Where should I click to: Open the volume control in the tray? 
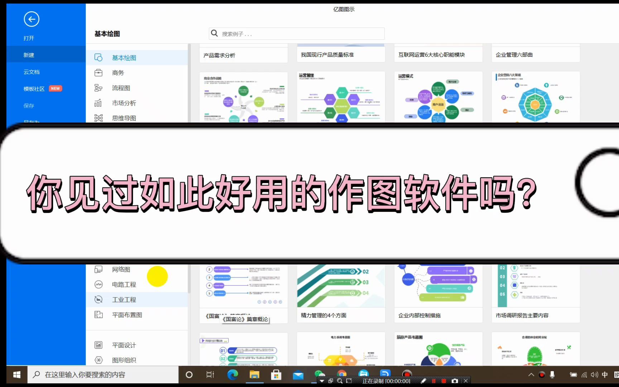(x=595, y=375)
